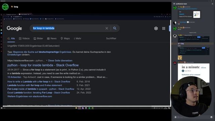This screenshot has height=121, width=215.
Task: Open Google settings gear icon
Action: [156, 28]
